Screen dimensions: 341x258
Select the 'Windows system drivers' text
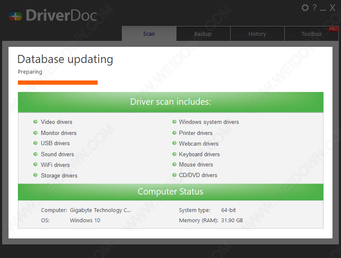click(209, 122)
